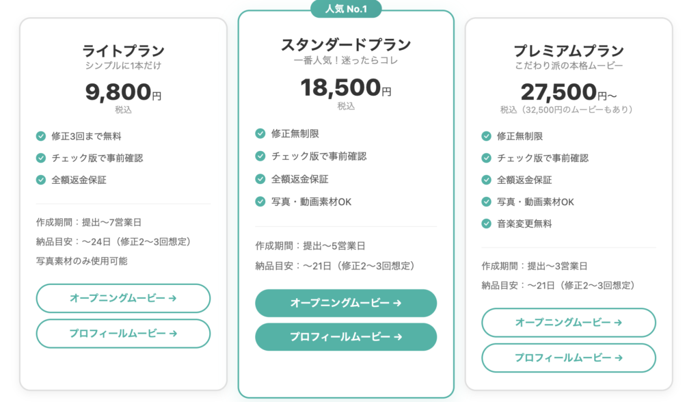The height and width of the screenshot is (402, 700).
Task: Click the スタンダードプラン title
Action: tap(346, 45)
